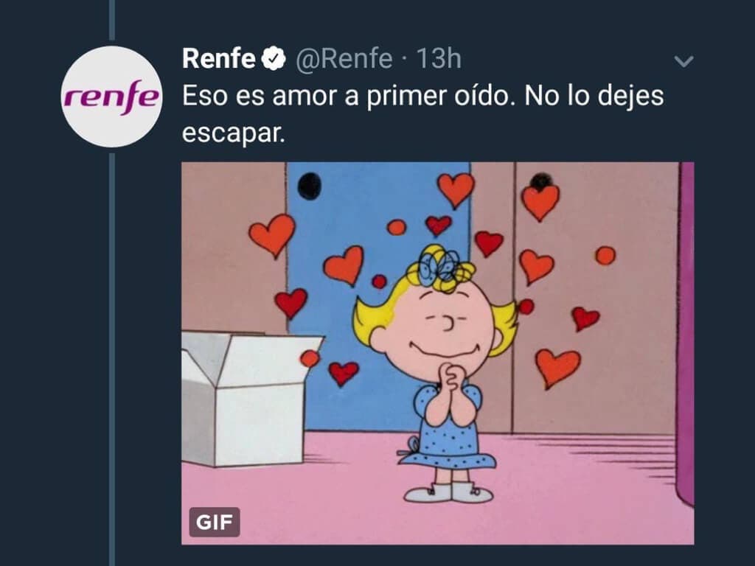755x566 pixels.
Task: Click the GIF badge label
Action: coord(215,523)
